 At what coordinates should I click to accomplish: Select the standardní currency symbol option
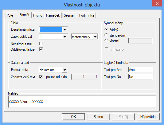(x=106, y=35)
